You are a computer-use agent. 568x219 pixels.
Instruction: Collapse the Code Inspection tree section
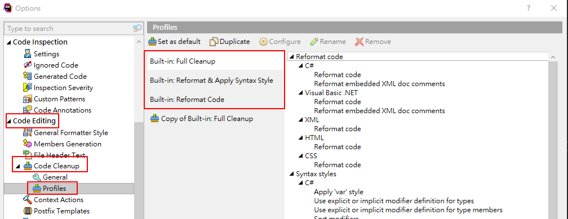pos(9,42)
